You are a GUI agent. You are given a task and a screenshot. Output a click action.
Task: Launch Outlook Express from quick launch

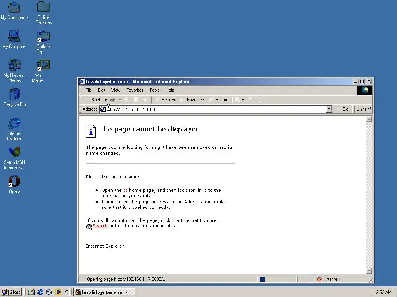[49, 292]
